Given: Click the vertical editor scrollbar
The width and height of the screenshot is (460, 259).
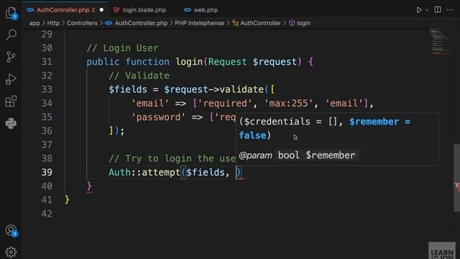Looking at the screenshot, I should pyautogui.click(x=456, y=178).
